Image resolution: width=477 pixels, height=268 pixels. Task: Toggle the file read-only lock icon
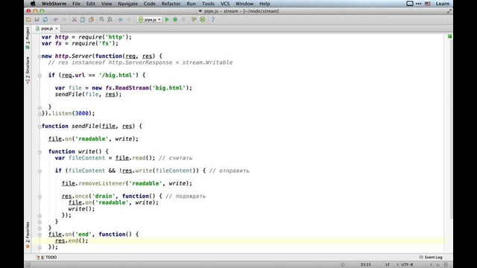pyautogui.click(x=438, y=265)
